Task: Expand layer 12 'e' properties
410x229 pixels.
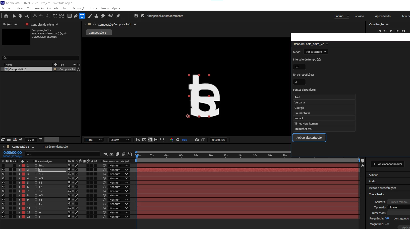Action: [x=19, y=212]
